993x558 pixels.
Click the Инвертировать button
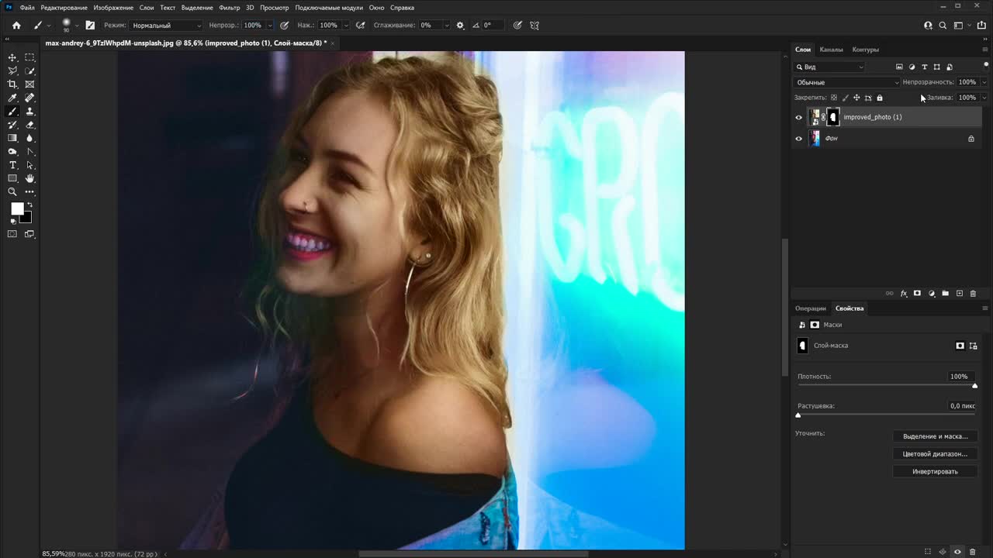[935, 471]
